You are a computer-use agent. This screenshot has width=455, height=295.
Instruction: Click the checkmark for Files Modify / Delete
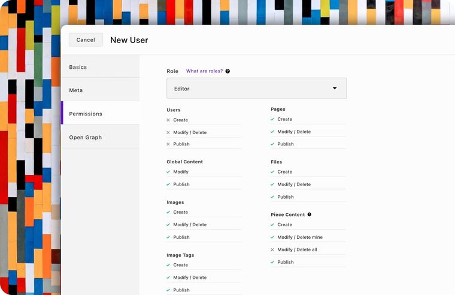(272, 184)
